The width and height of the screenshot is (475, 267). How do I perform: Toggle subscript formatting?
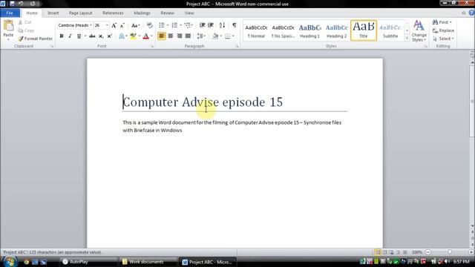[x=101, y=36]
